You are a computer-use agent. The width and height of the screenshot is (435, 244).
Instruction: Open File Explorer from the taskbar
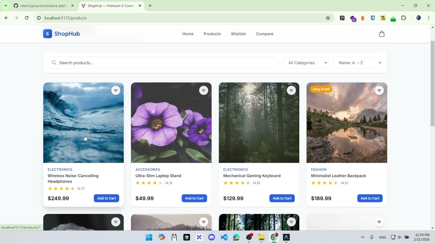pos(261,238)
